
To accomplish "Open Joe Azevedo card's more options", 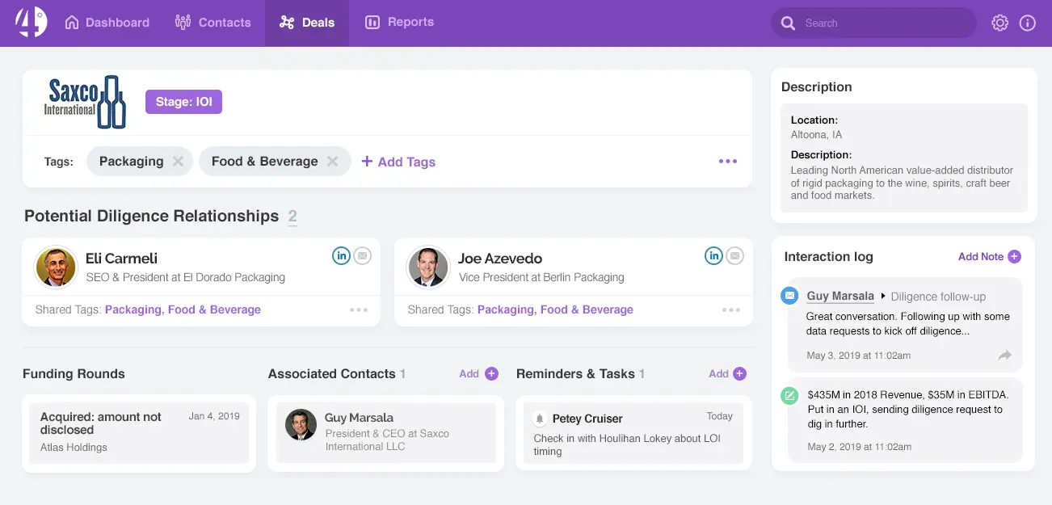I will [x=731, y=309].
